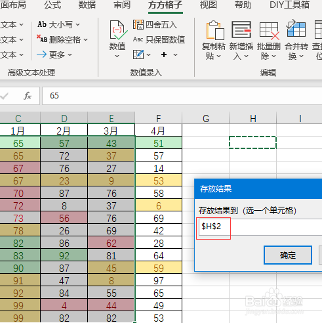Image resolution: width=322 pixels, height=323 pixels.
Task: Switch to the 公式 ribbon tab
Action: pos(52,5)
